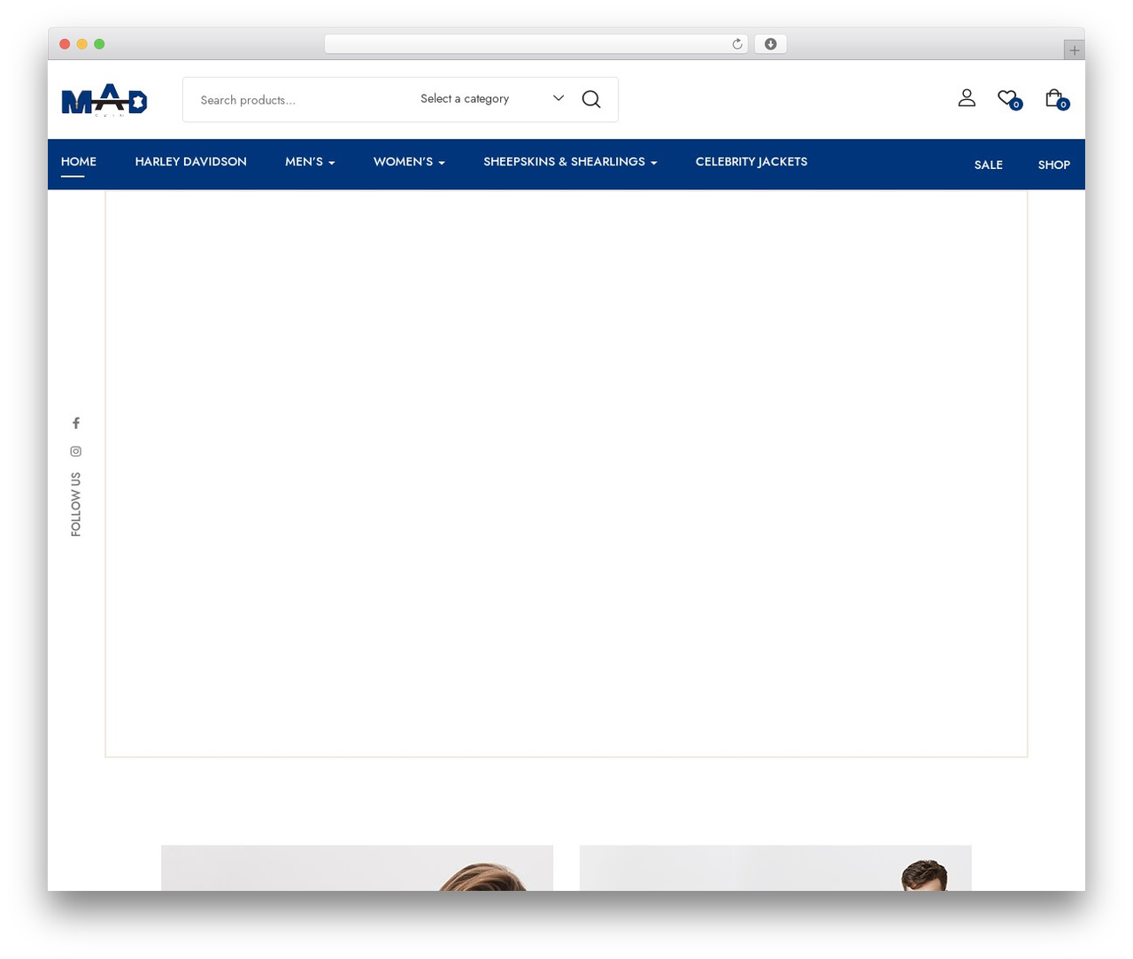Expand the Men's menu

(310, 162)
